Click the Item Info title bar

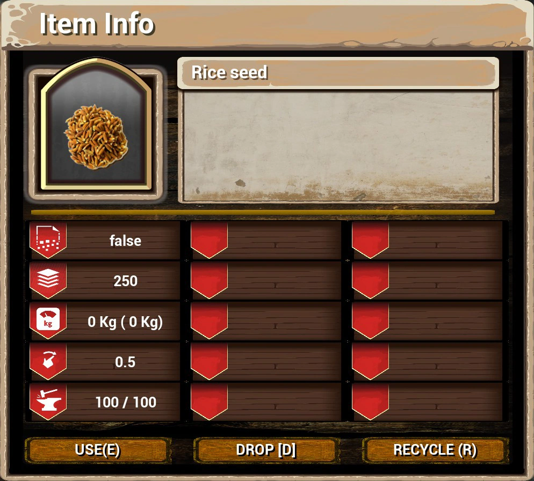[x=267, y=25]
